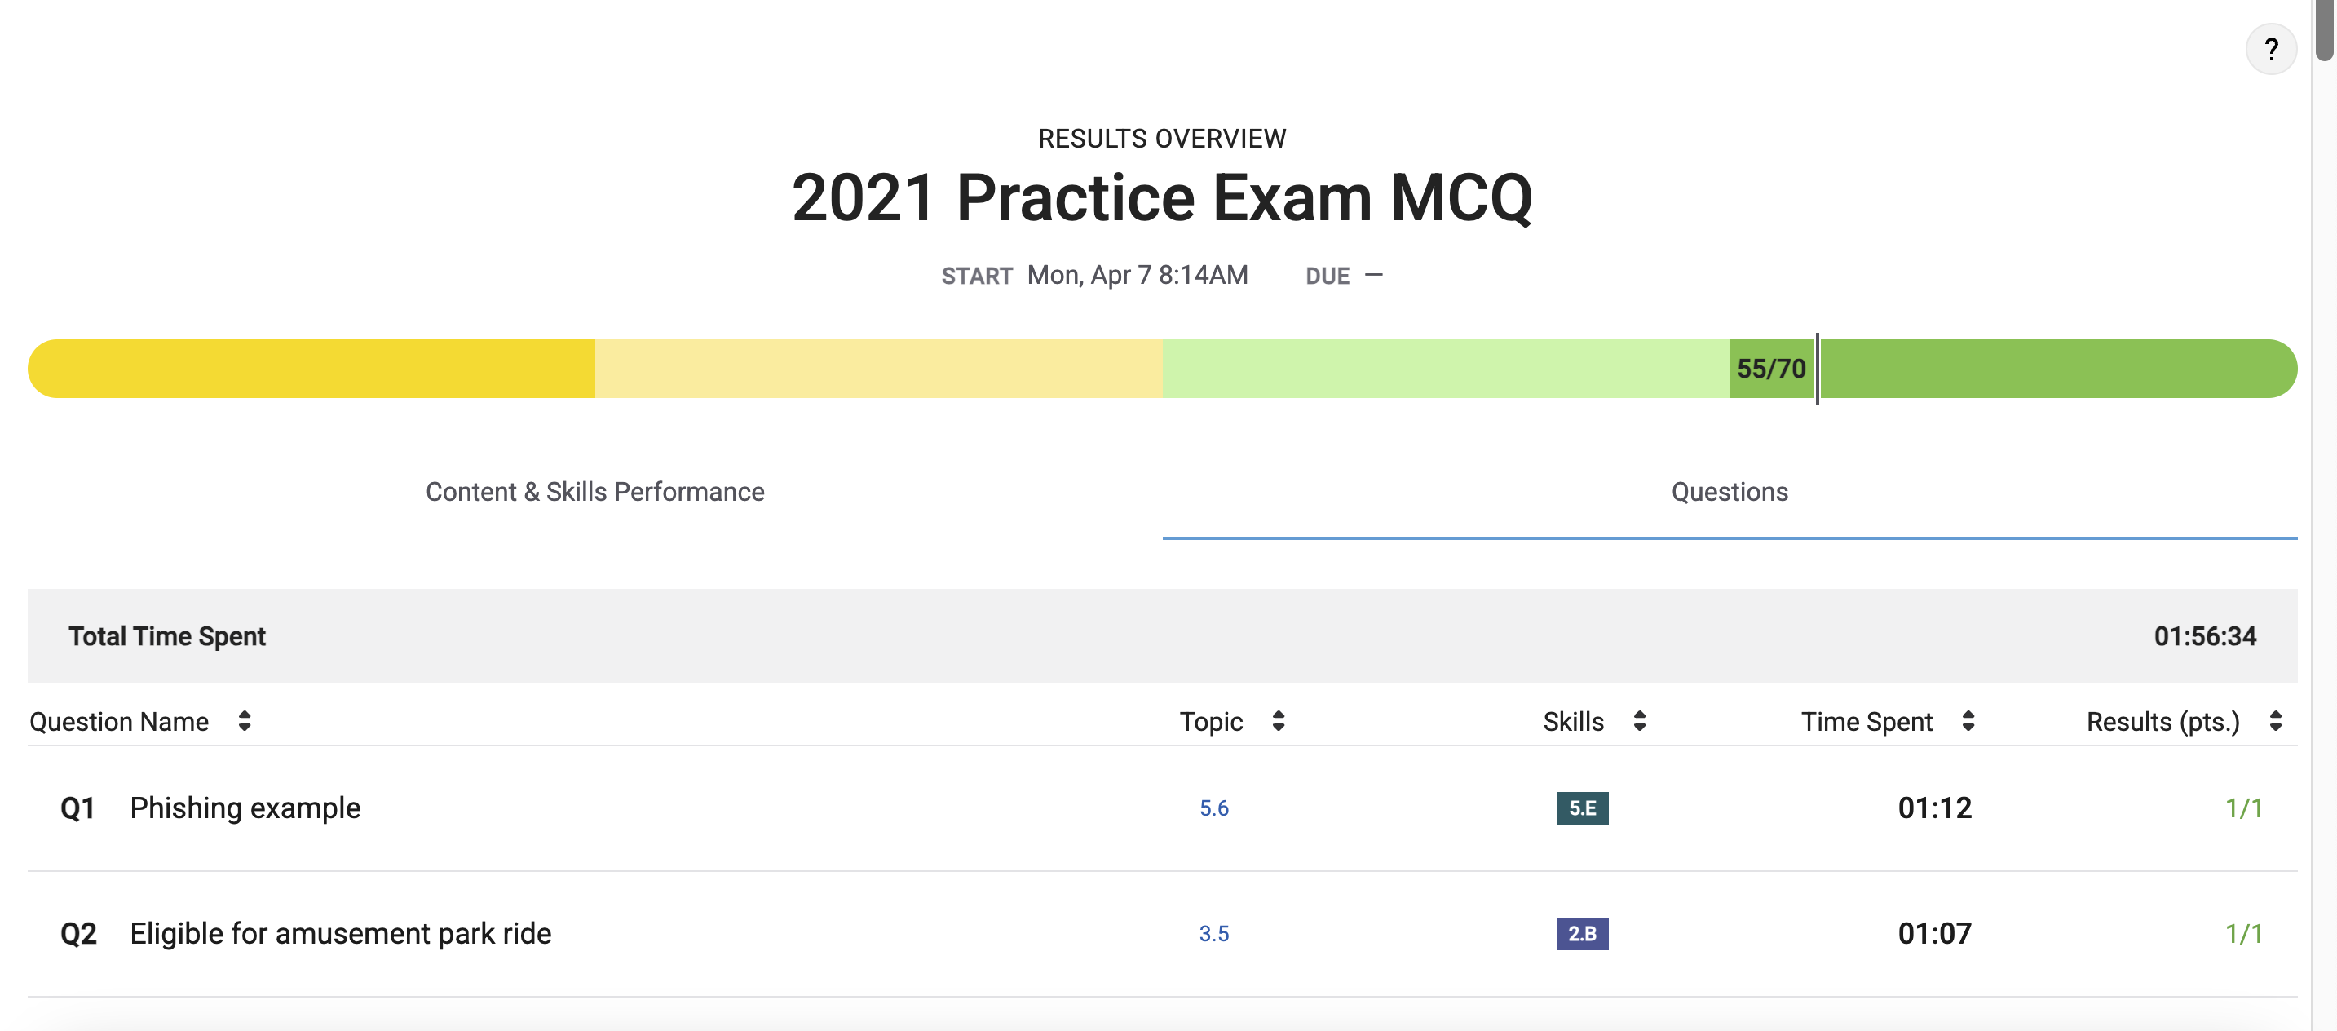Sort by Skills arrows icon
Viewport: 2337px width, 1031px height.
(1638, 722)
